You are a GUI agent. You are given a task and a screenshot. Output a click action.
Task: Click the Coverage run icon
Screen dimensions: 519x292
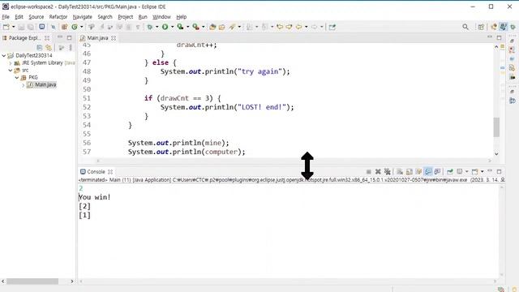pos(180,27)
